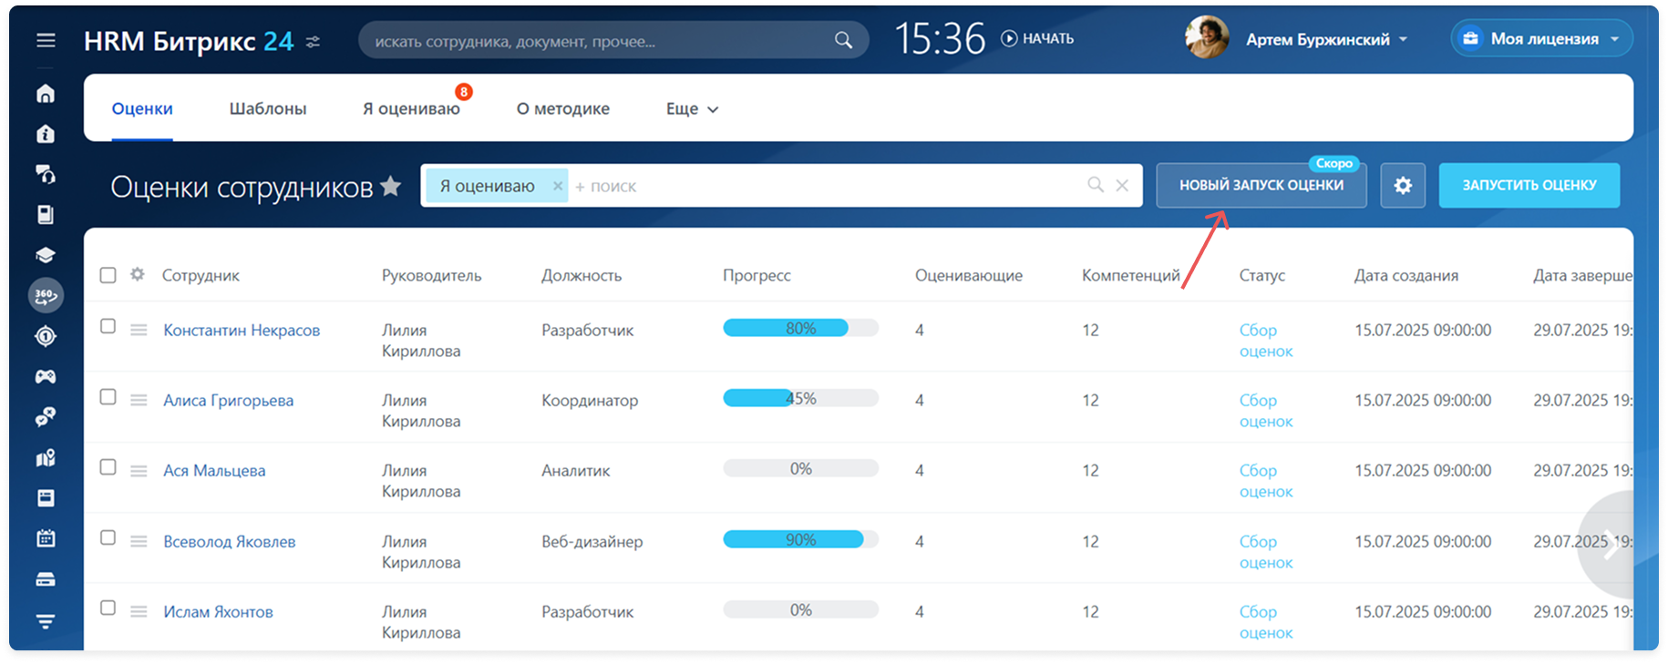The width and height of the screenshot is (1668, 664).
Task: Open employee link Всеволод Яковлев
Action: click(230, 541)
